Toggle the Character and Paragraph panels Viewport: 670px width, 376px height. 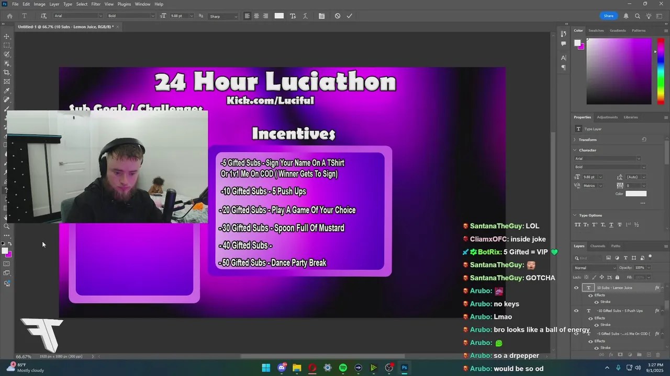pos(321,16)
